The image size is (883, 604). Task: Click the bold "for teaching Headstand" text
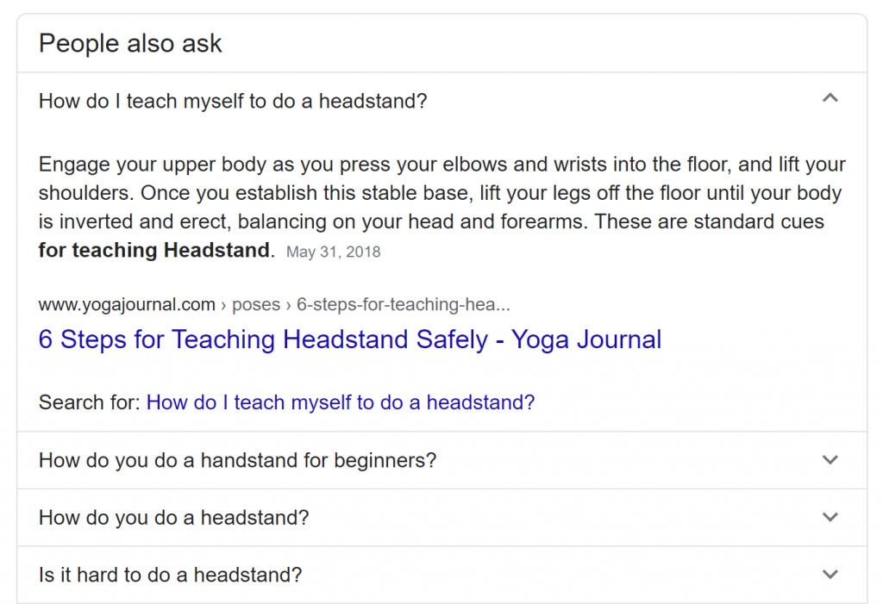click(155, 252)
